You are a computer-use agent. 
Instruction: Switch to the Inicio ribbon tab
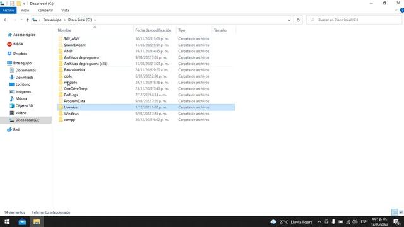(25, 10)
